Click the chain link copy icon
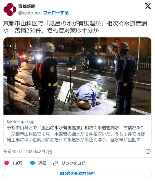This screenshot has width=155, height=181. click(55, 163)
